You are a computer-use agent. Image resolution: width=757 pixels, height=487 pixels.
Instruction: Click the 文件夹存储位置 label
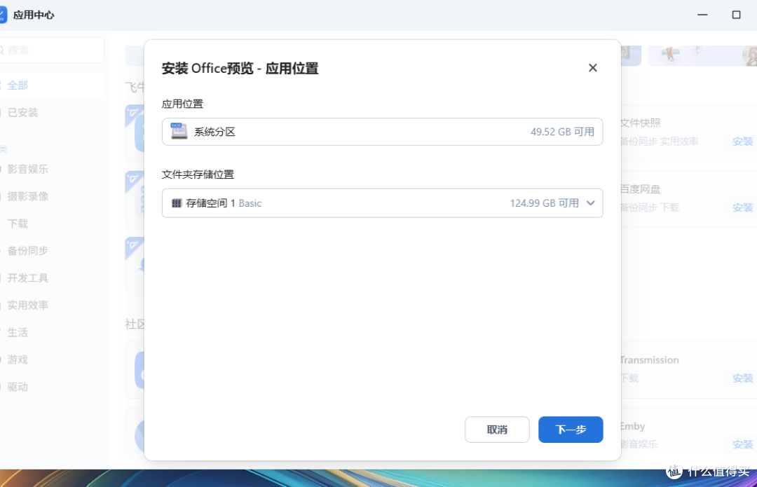click(x=198, y=174)
